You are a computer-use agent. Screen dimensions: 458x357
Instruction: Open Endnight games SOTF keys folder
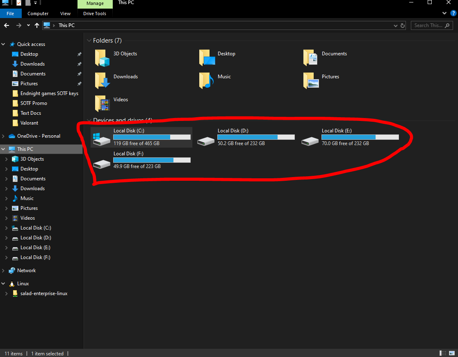(49, 93)
